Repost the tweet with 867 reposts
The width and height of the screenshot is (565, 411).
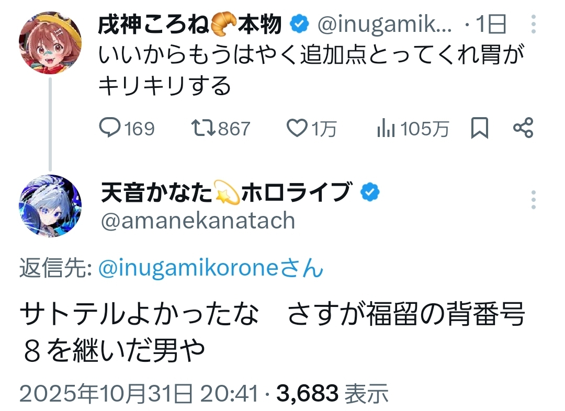[x=203, y=128]
